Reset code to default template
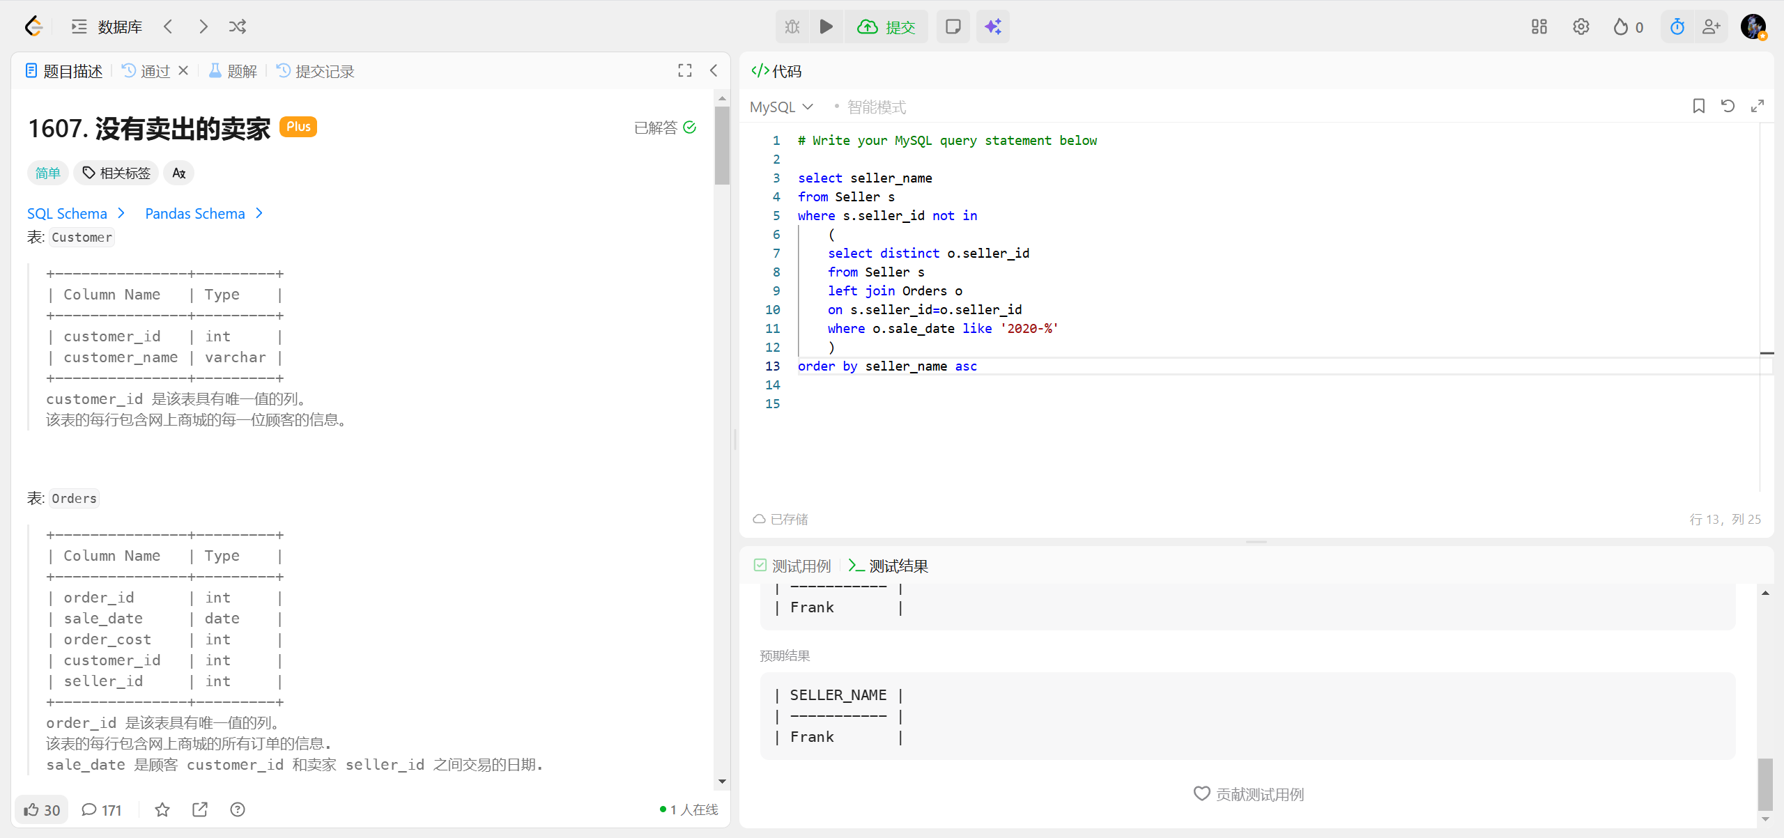 (1728, 106)
